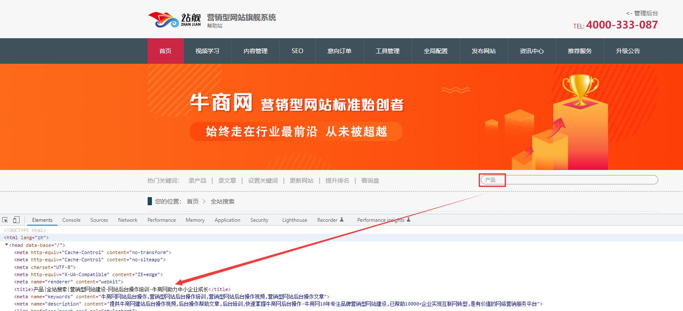Click the 牛商网 orange banner image
The height and width of the screenshot is (311, 683).
pyautogui.click(x=341, y=117)
